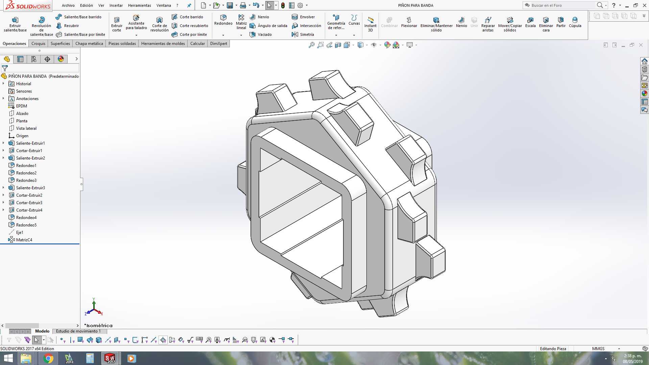
Task: Select the Envolver wrap tool
Action: 303,17
